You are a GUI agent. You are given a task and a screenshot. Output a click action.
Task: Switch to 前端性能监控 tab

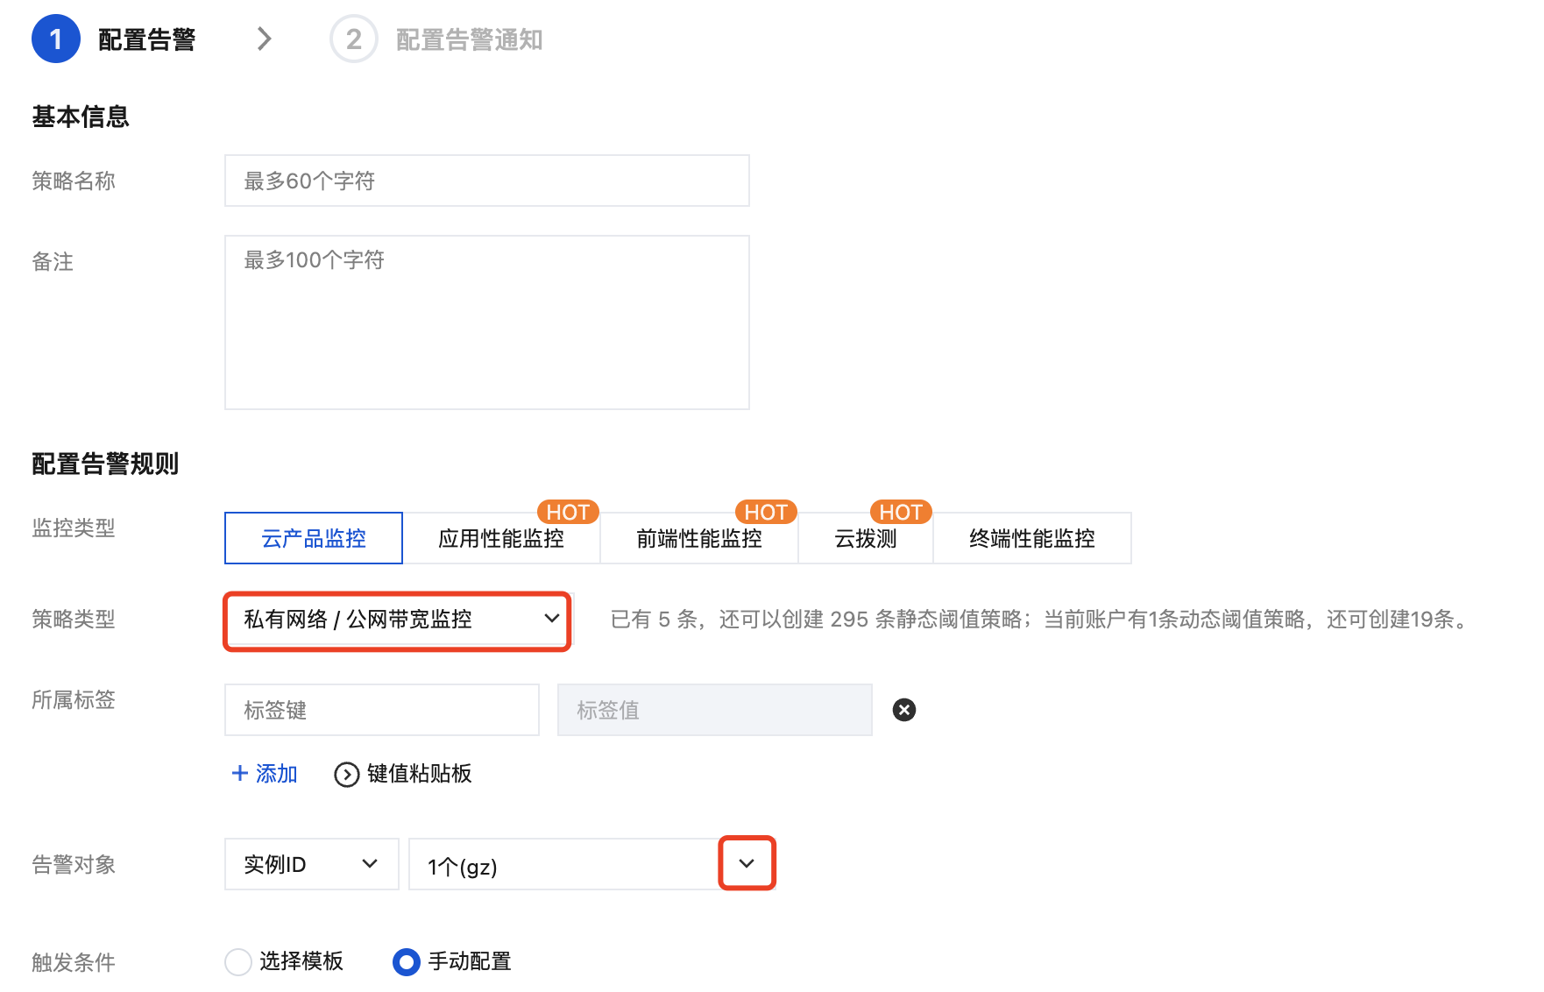coord(699,538)
